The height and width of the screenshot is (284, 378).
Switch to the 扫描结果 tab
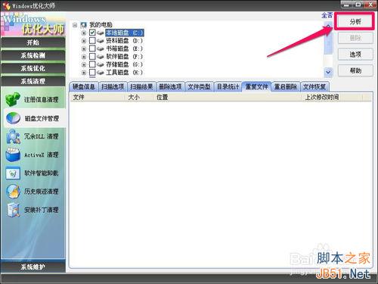141,86
